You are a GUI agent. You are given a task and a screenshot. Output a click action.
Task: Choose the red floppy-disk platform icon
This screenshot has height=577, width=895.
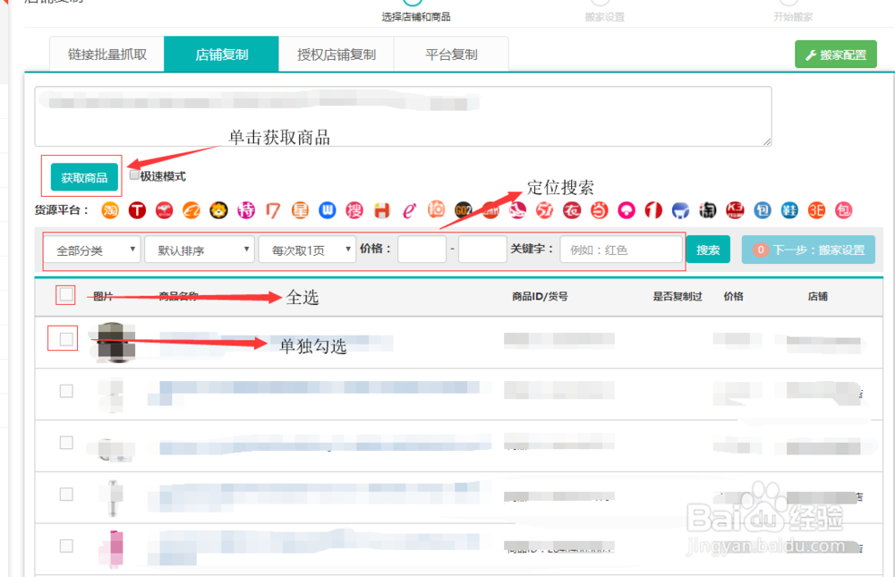[382, 210]
